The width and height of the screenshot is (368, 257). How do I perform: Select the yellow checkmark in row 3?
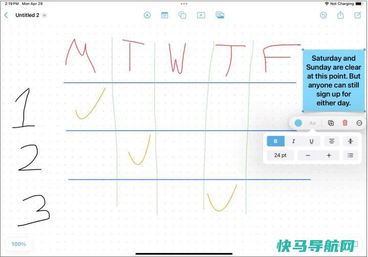(x=222, y=198)
